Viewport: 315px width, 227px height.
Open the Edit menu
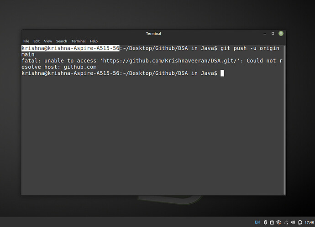37,41
